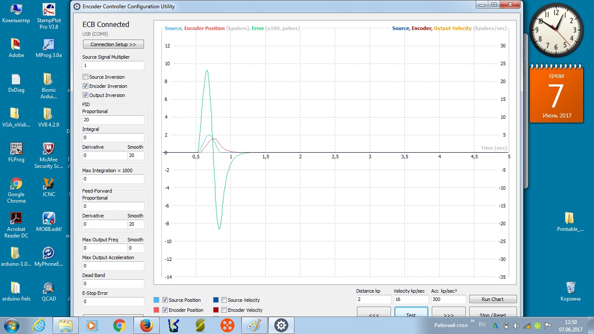
Task: Select the arduino fiels folder icon
Action: pos(16,291)
